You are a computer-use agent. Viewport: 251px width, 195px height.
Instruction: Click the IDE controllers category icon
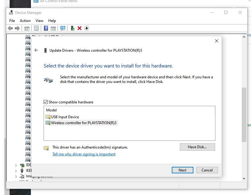tap(22, 165)
